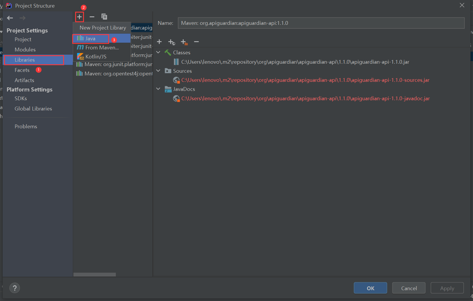Screen dimensions: 473x301
Task: Collapse the Sources node
Action: (x=158, y=71)
